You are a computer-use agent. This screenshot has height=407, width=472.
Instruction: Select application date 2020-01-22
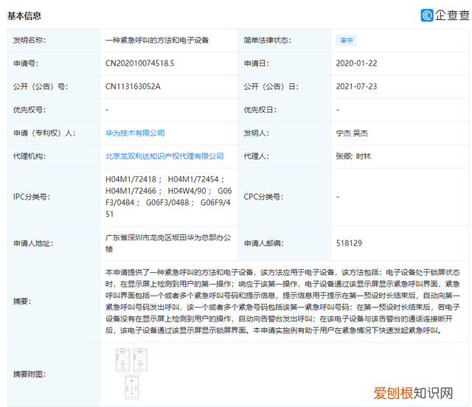pyautogui.click(x=356, y=63)
